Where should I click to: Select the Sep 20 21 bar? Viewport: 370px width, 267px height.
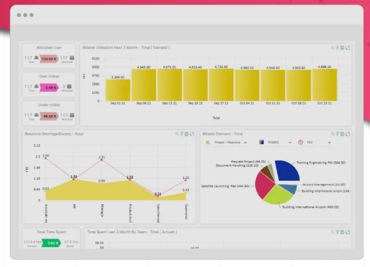point(195,85)
